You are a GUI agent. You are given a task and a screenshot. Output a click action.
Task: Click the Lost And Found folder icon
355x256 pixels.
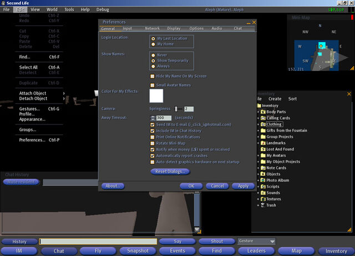click(263, 149)
